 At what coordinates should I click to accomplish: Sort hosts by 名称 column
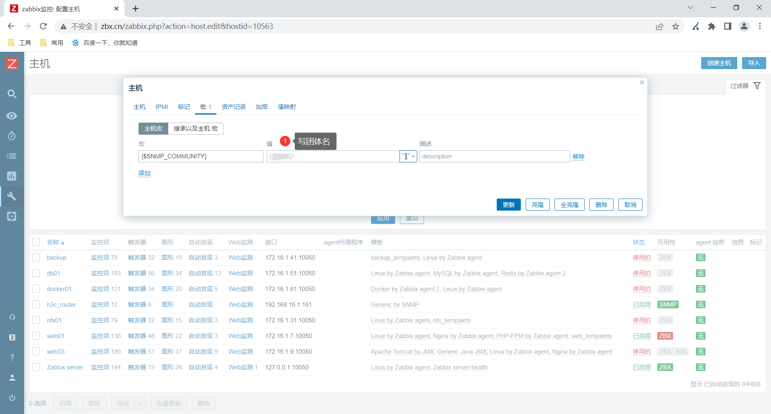click(x=55, y=242)
